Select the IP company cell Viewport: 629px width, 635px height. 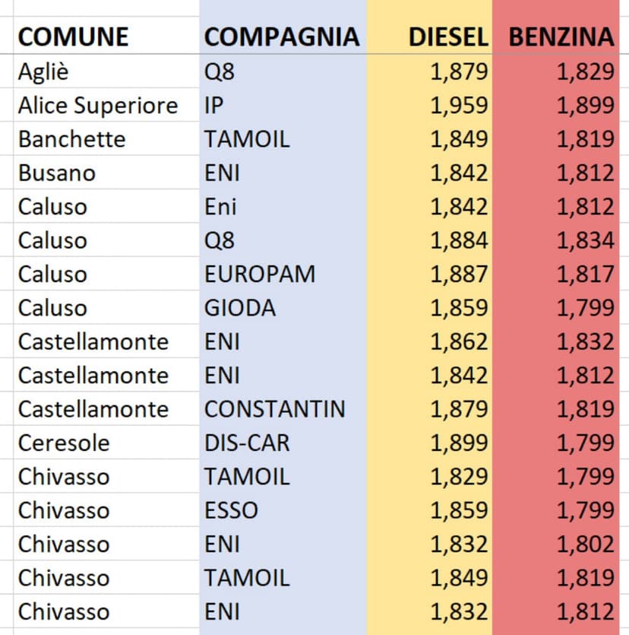[213, 105]
